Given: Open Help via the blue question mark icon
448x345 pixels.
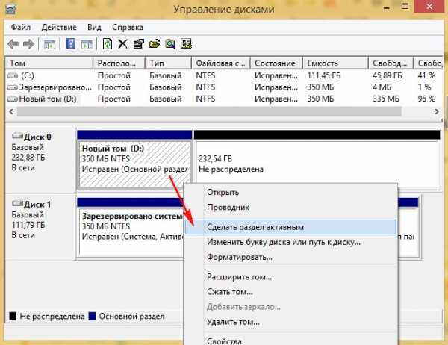Looking at the screenshot, I should 71,44.
